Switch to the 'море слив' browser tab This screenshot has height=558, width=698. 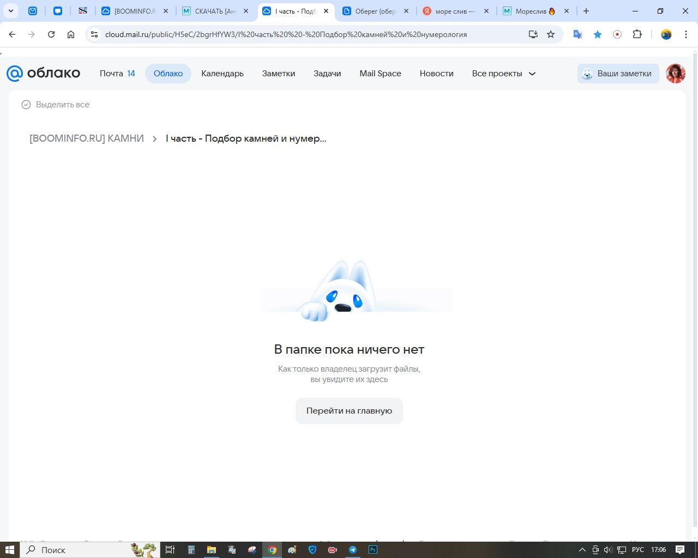point(454,11)
